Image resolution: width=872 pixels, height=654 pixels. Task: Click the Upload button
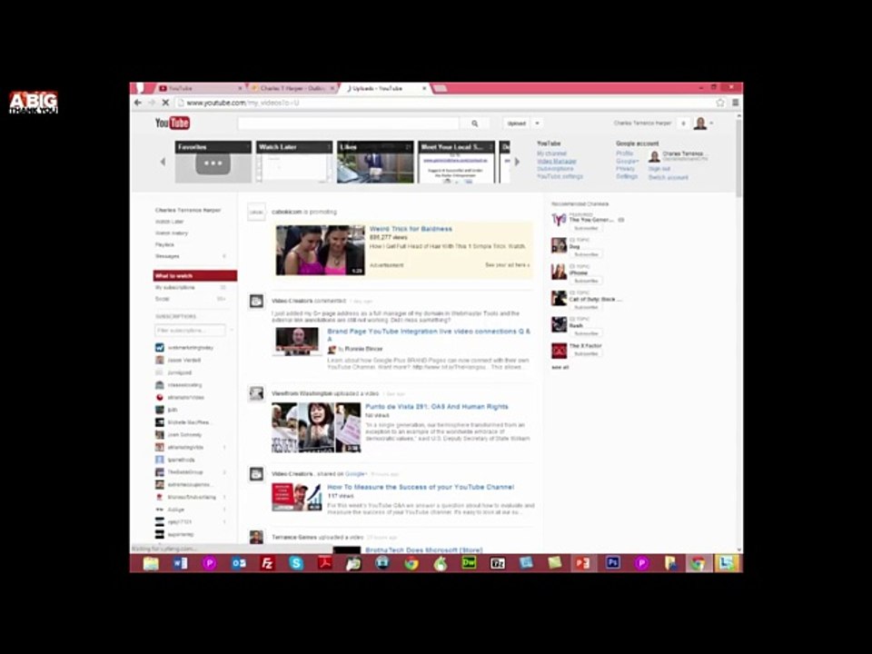517,124
